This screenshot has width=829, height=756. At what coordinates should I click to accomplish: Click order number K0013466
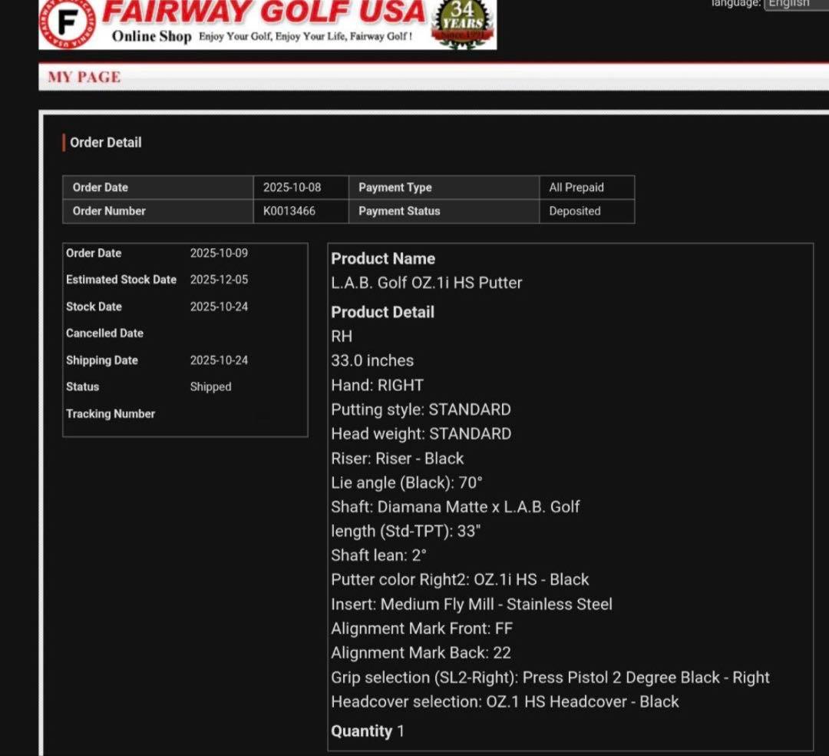289,211
